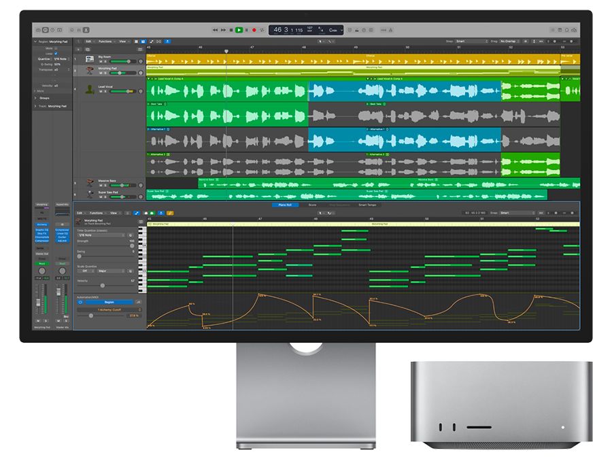The height and width of the screenshot is (459, 612).
Task: Toggle blue automation button in piano roll toolbar
Action: (x=136, y=213)
